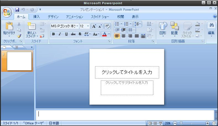
Task: Fit slide to current window
Action: (x=214, y=123)
